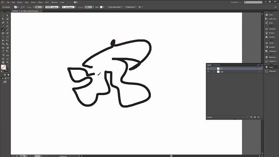Open the Essentials workspace switcher
Image resolution: width=279 pixels, height=157 pixels.
(236, 2)
